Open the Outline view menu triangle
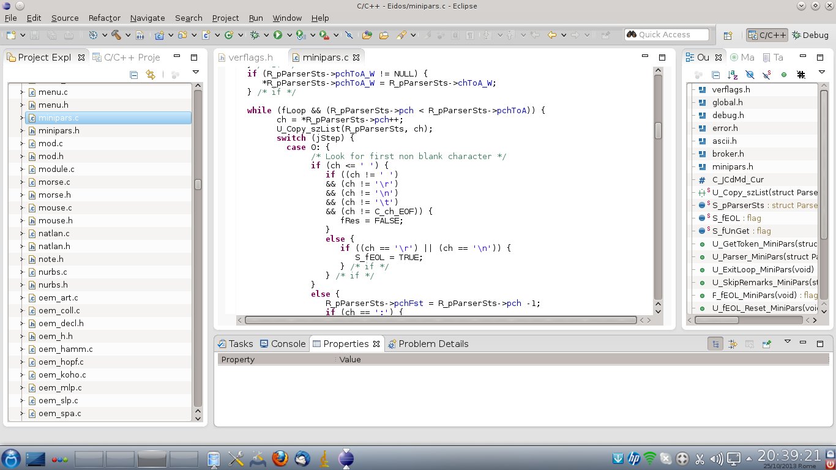This screenshot has width=836, height=470. [x=822, y=72]
